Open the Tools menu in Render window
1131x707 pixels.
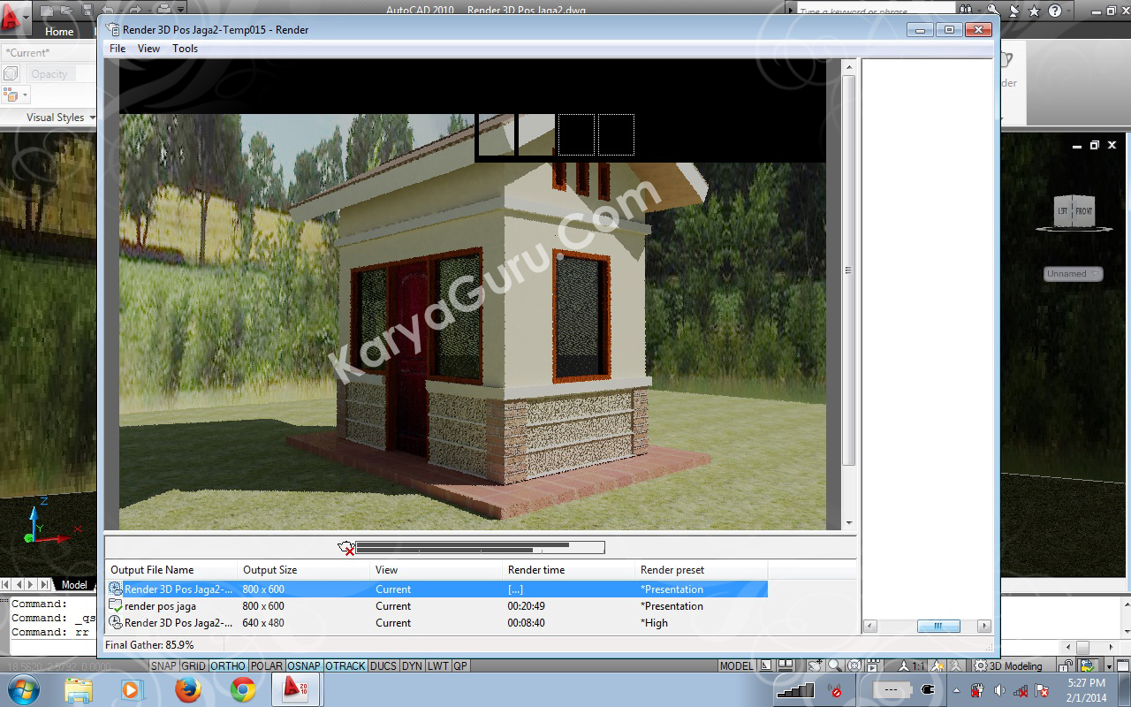coord(185,49)
